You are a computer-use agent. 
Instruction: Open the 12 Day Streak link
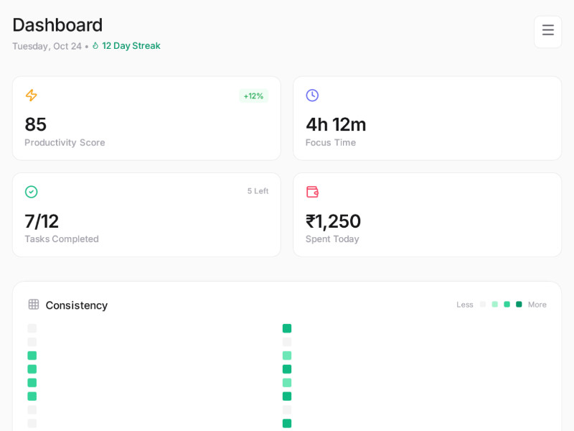point(131,46)
